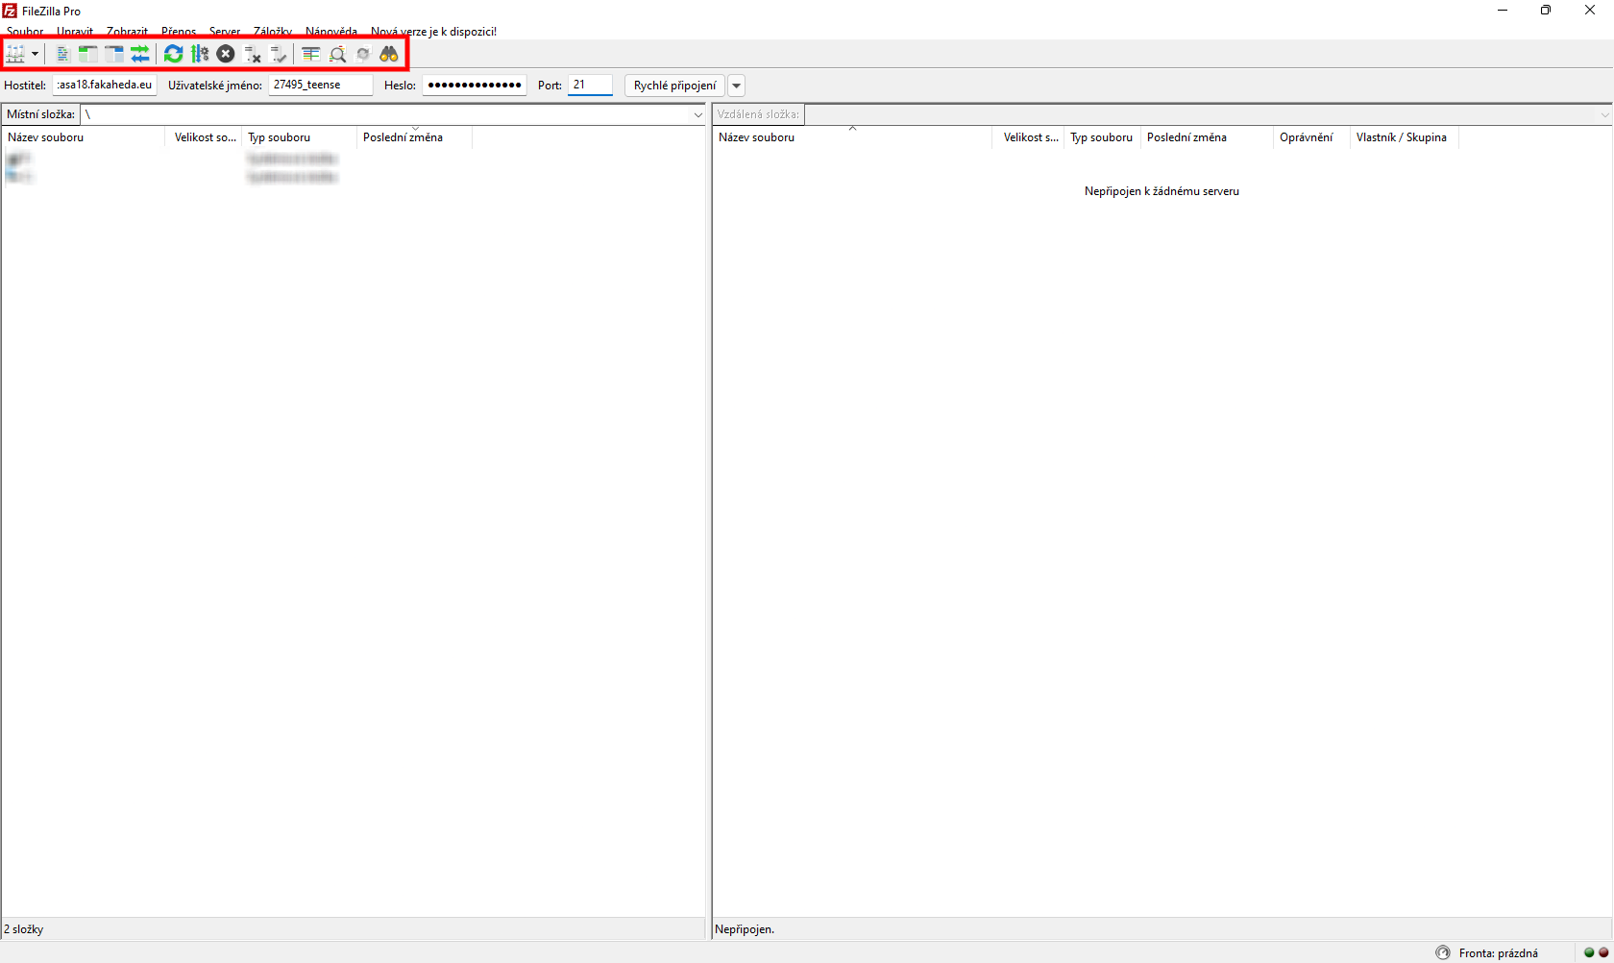Toggle local directory tree display
The width and height of the screenshot is (1614, 963).
(x=88, y=54)
